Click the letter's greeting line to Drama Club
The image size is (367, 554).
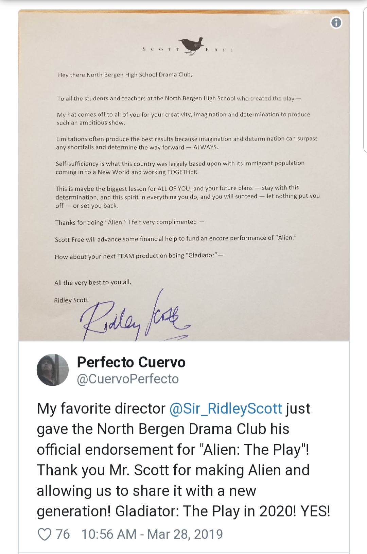point(125,75)
